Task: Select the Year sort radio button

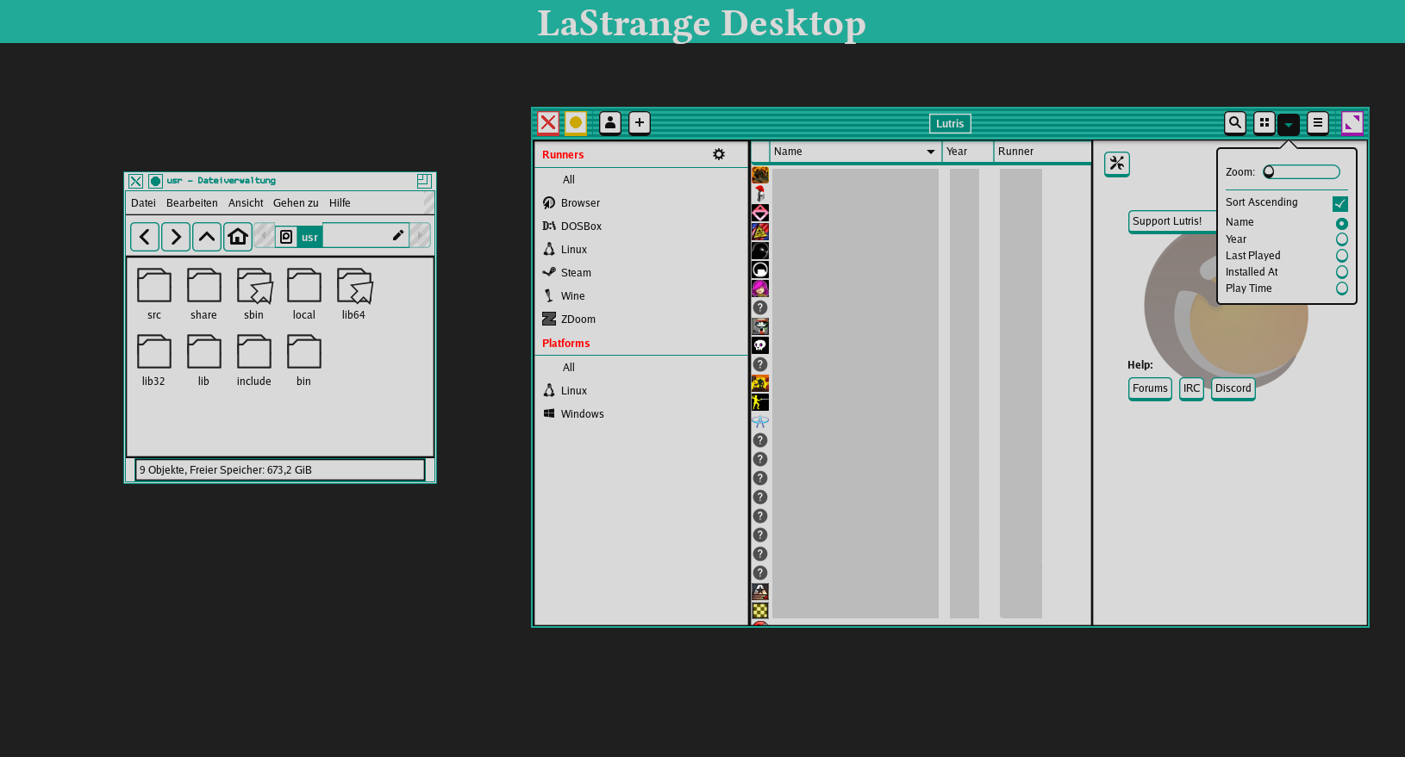Action: tap(1342, 239)
